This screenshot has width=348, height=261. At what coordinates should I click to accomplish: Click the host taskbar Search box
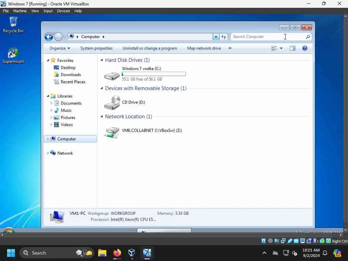[x=57, y=253]
